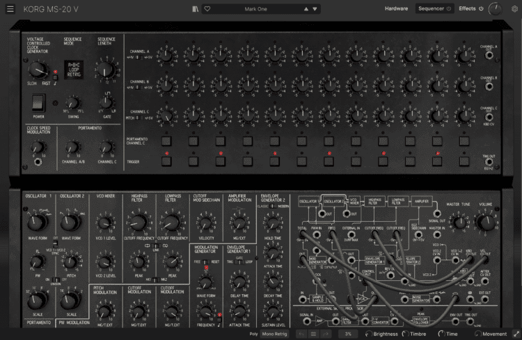This screenshot has height=340, width=522.
Task: Click the Time macro knob
Action: click(x=441, y=334)
